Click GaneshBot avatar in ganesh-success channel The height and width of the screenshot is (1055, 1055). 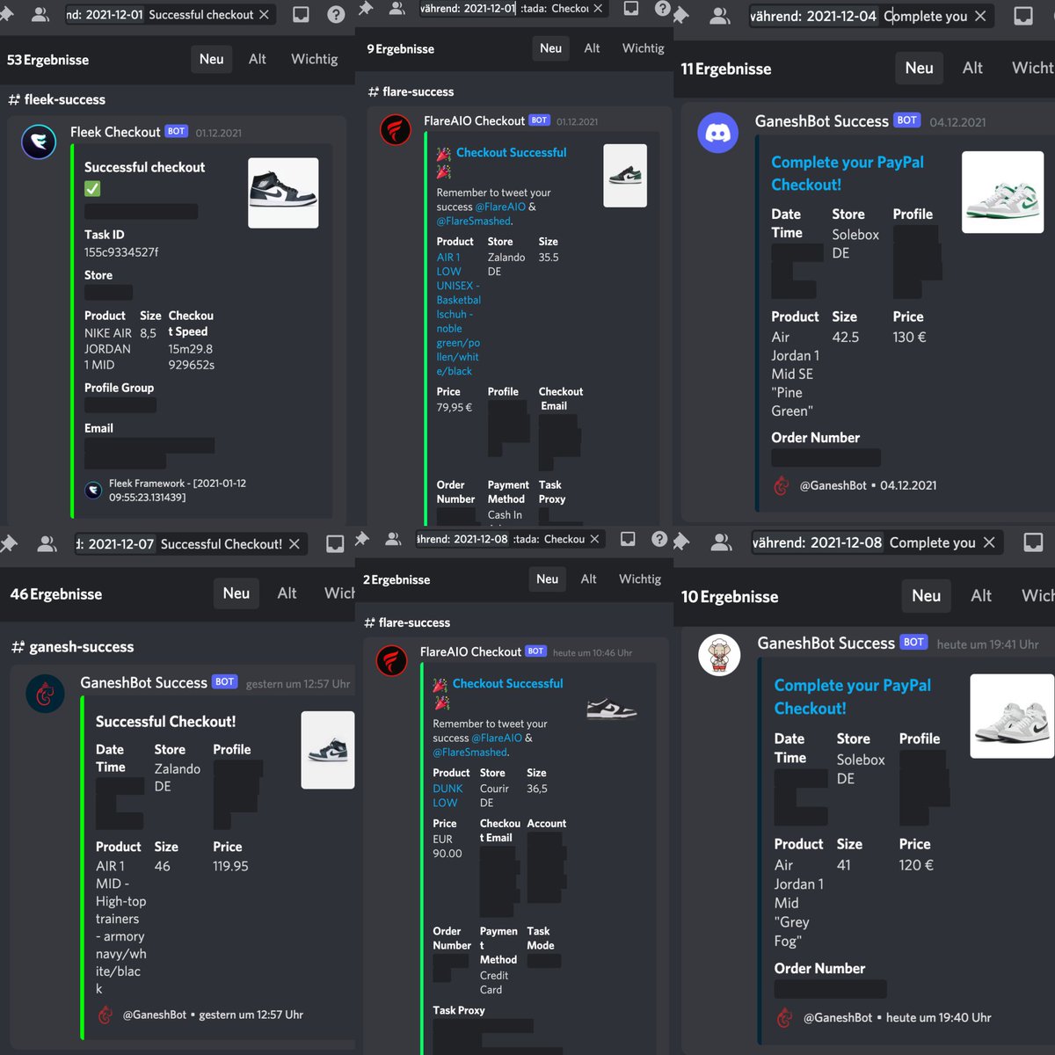[46, 695]
